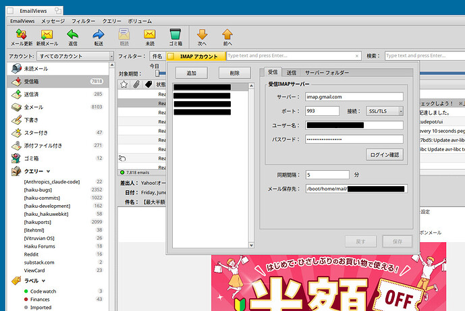Mark as unread with 未読 icon
The width and height of the screenshot is (465, 311).
pos(150,34)
